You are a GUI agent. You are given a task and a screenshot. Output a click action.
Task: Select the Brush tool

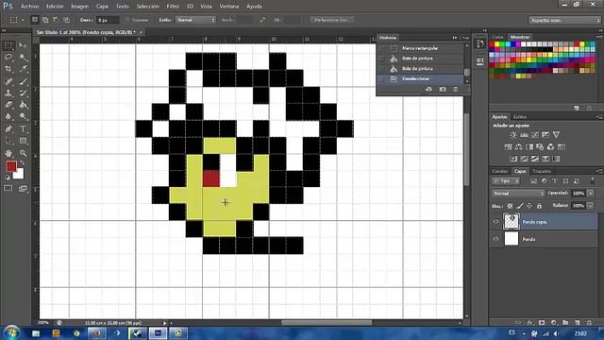23,81
